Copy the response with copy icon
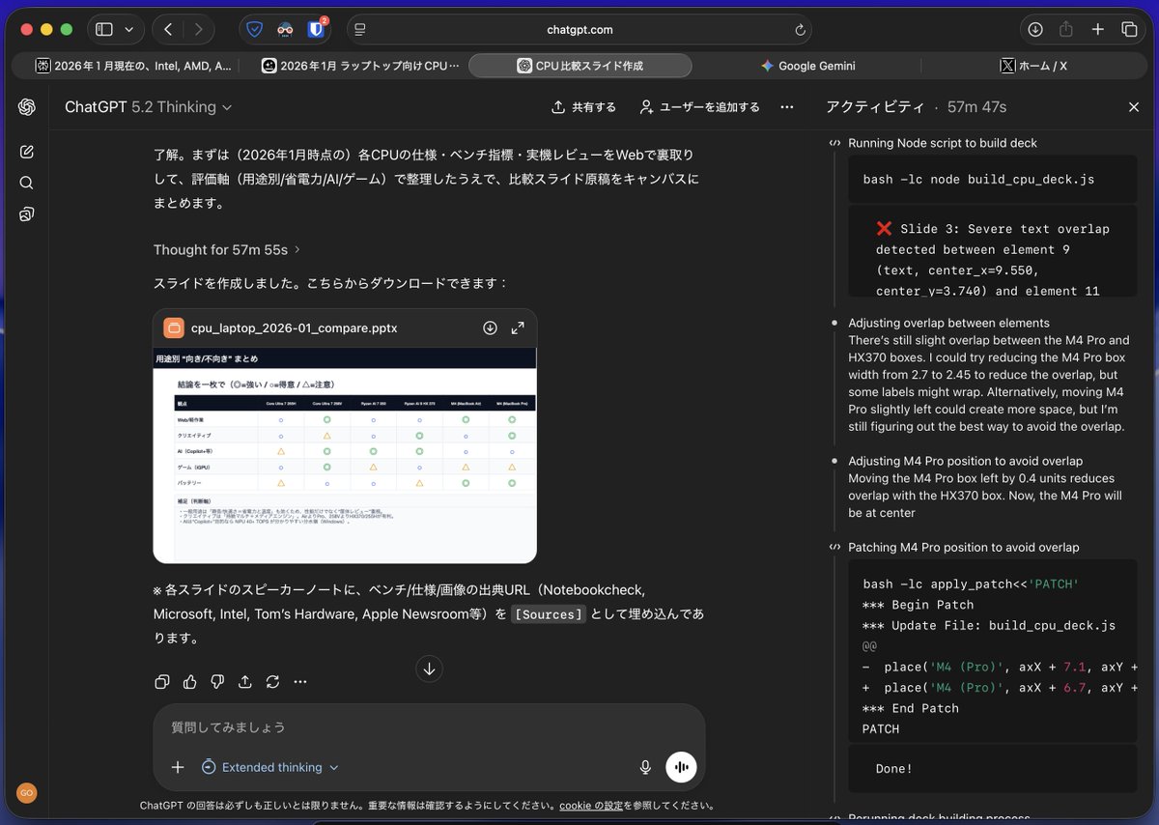The image size is (1159, 825). [x=162, y=681]
